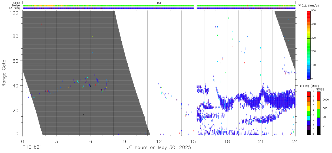
Task: Click the 200 tick on width colorbar
Action: click(314, 51)
